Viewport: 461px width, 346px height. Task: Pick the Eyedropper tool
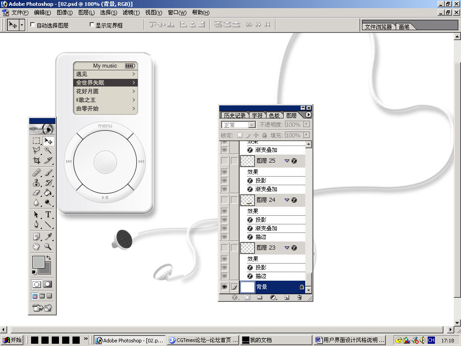tap(48, 236)
